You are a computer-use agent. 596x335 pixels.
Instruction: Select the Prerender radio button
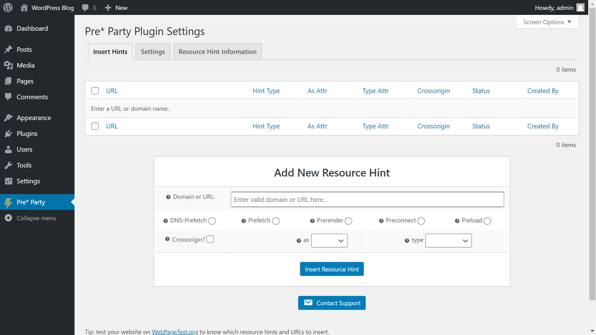point(349,221)
